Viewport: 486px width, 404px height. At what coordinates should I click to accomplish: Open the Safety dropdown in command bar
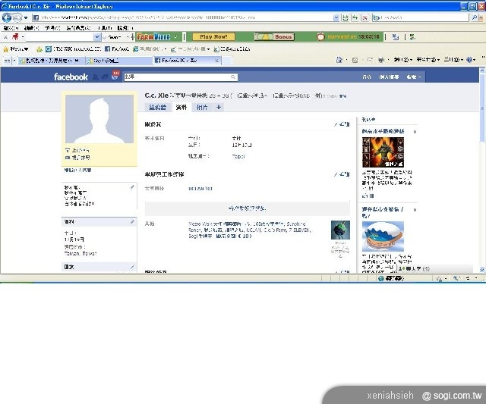(428, 60)
